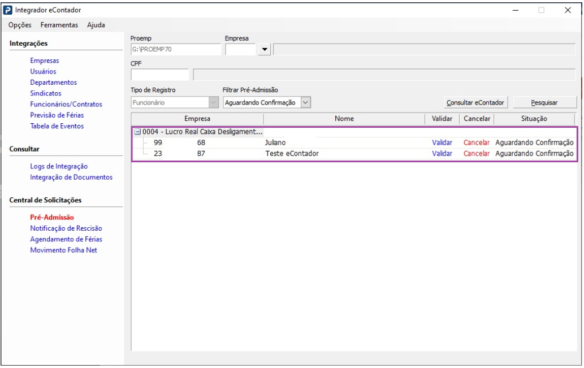Click the Empresa column header
The image size is (584, 368).
click(x=197, y=119)
